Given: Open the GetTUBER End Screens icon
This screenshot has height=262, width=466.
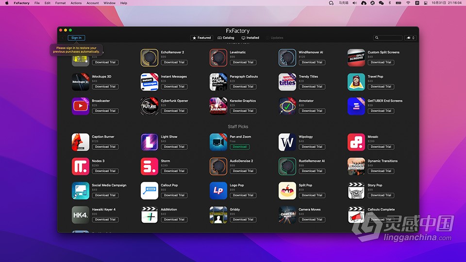Looking at the screenshot, I should point(356,106).
